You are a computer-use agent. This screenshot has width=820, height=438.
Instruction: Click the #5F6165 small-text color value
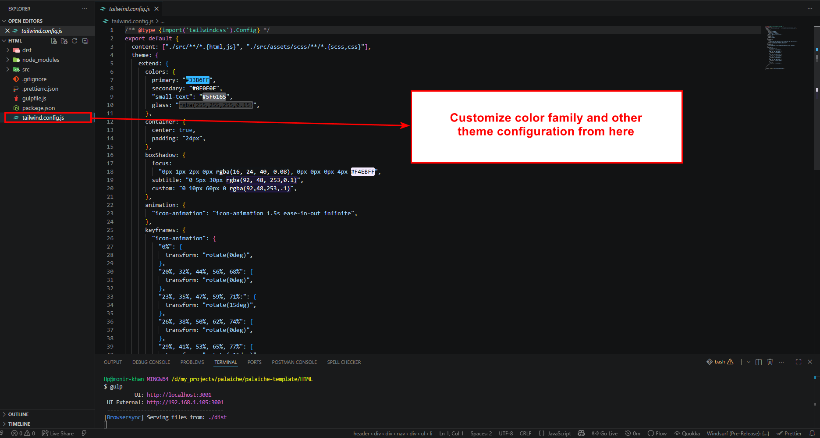click(x=214, y=96)
